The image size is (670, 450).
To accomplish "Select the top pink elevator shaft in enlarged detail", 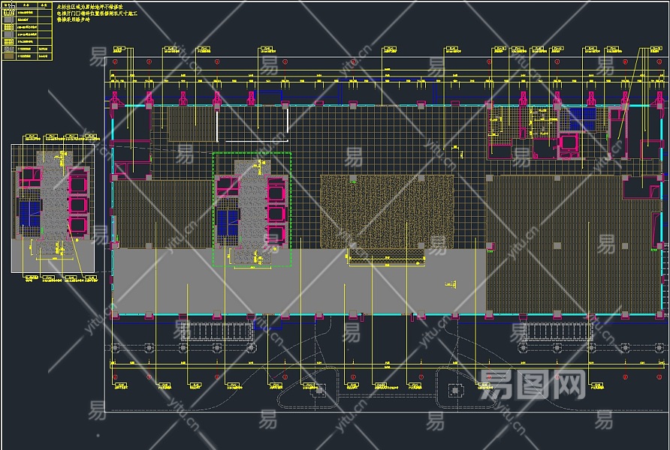I will click(x=78, y=184).
